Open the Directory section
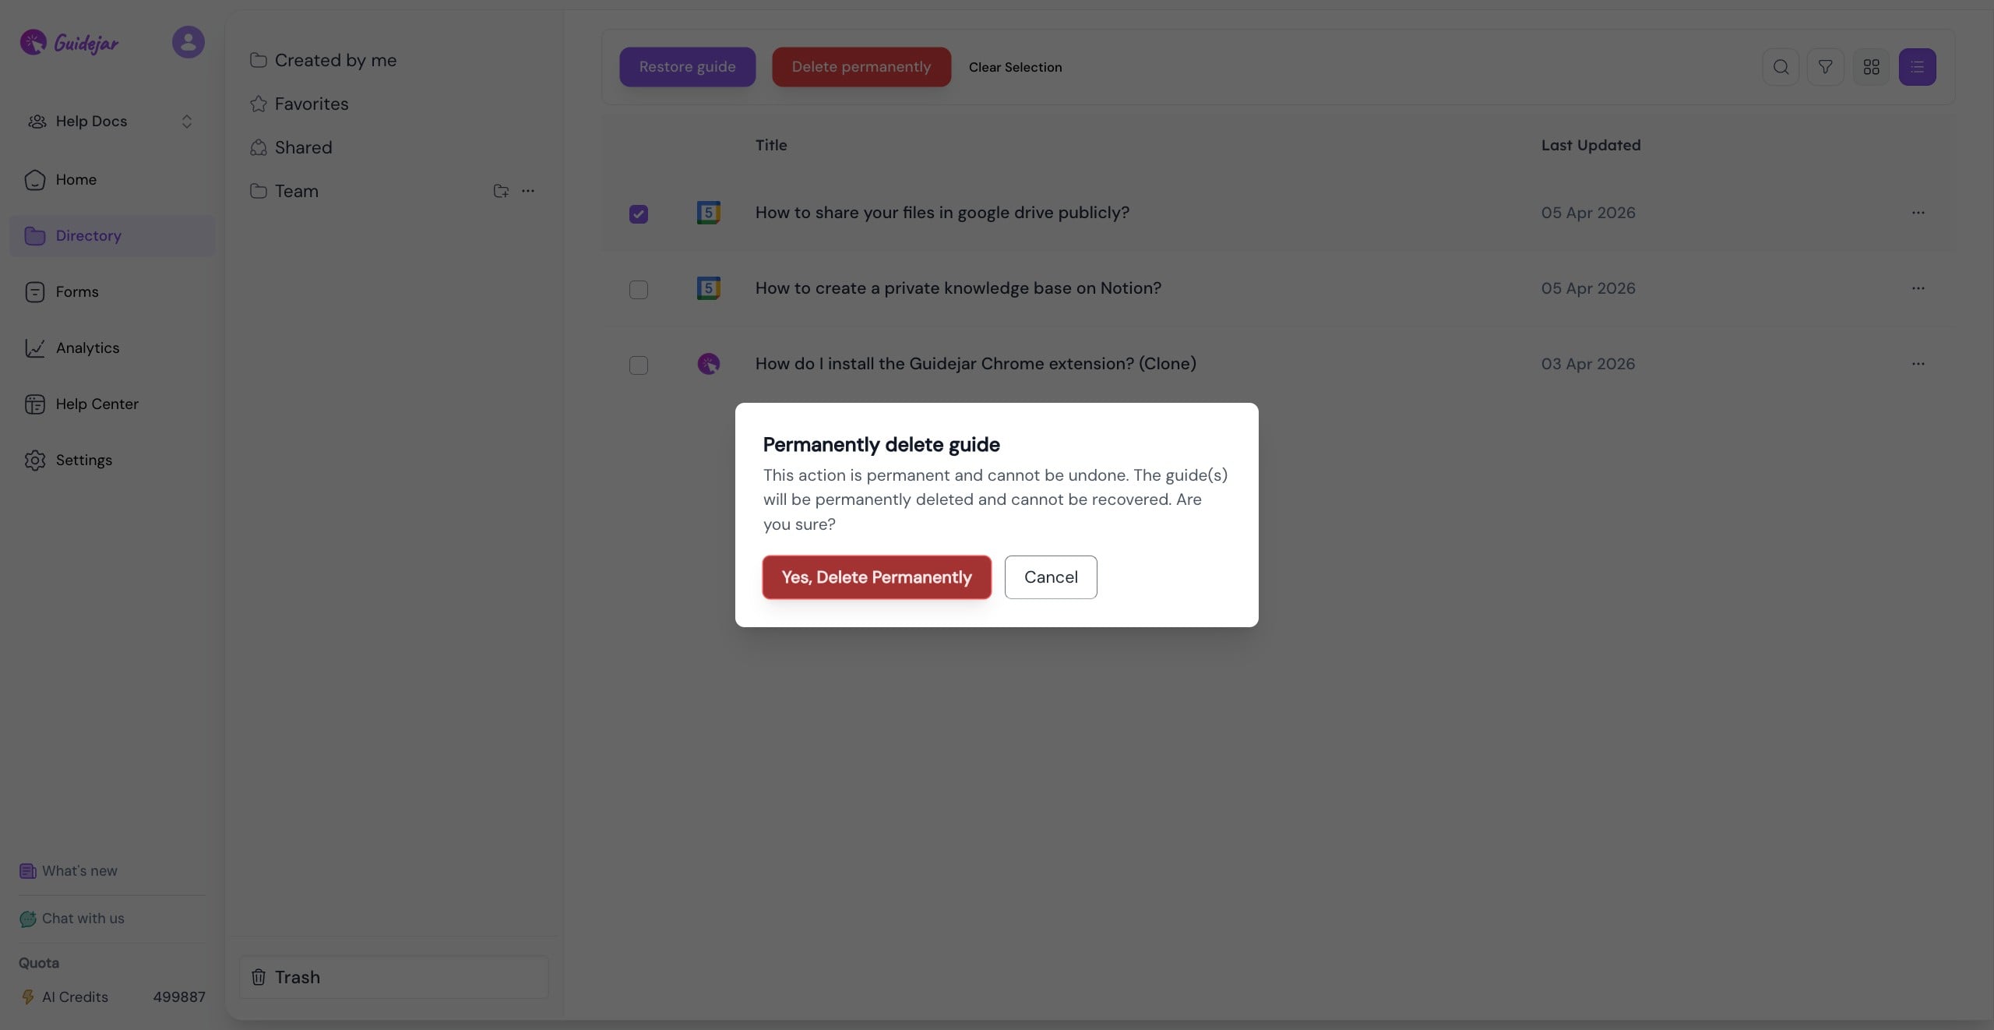1994x1030 pixels. pyautogui.click(x=88, y=235)
